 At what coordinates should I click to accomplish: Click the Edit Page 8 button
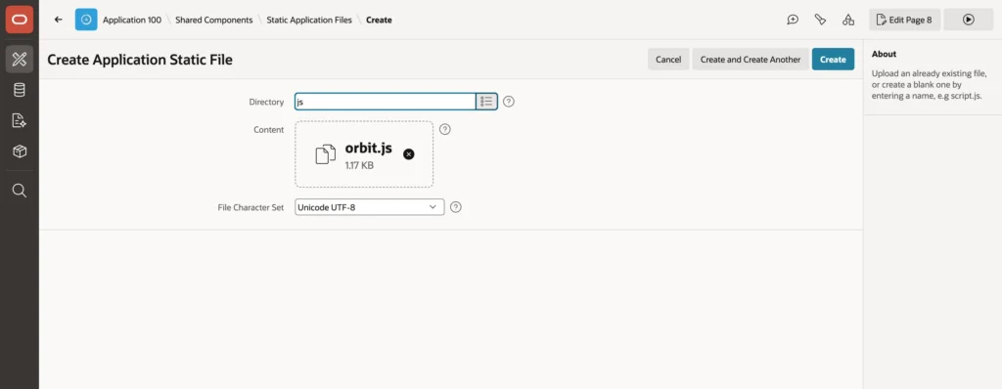[x=904, y=20]
